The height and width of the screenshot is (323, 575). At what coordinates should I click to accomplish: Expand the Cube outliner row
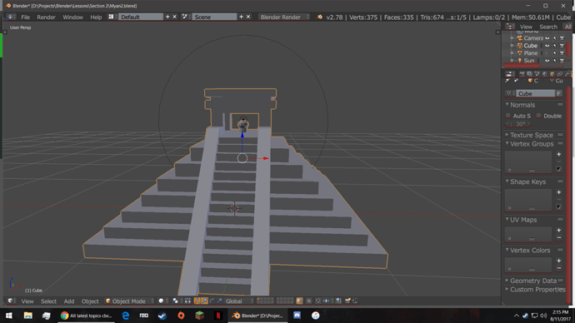click(x=512, y=46)
